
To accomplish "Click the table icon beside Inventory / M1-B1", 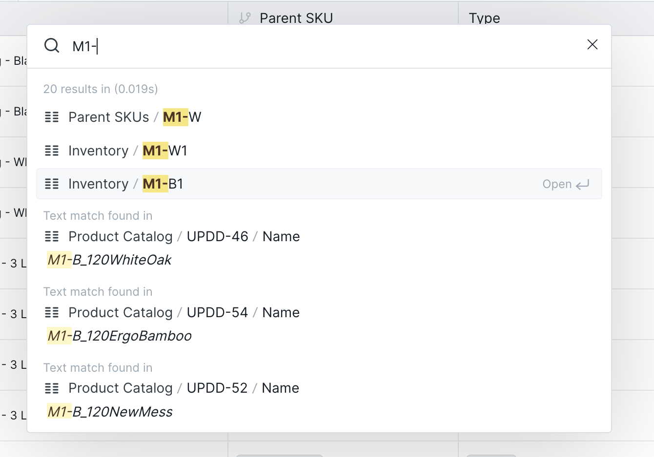I will click(x=52, y=184).
